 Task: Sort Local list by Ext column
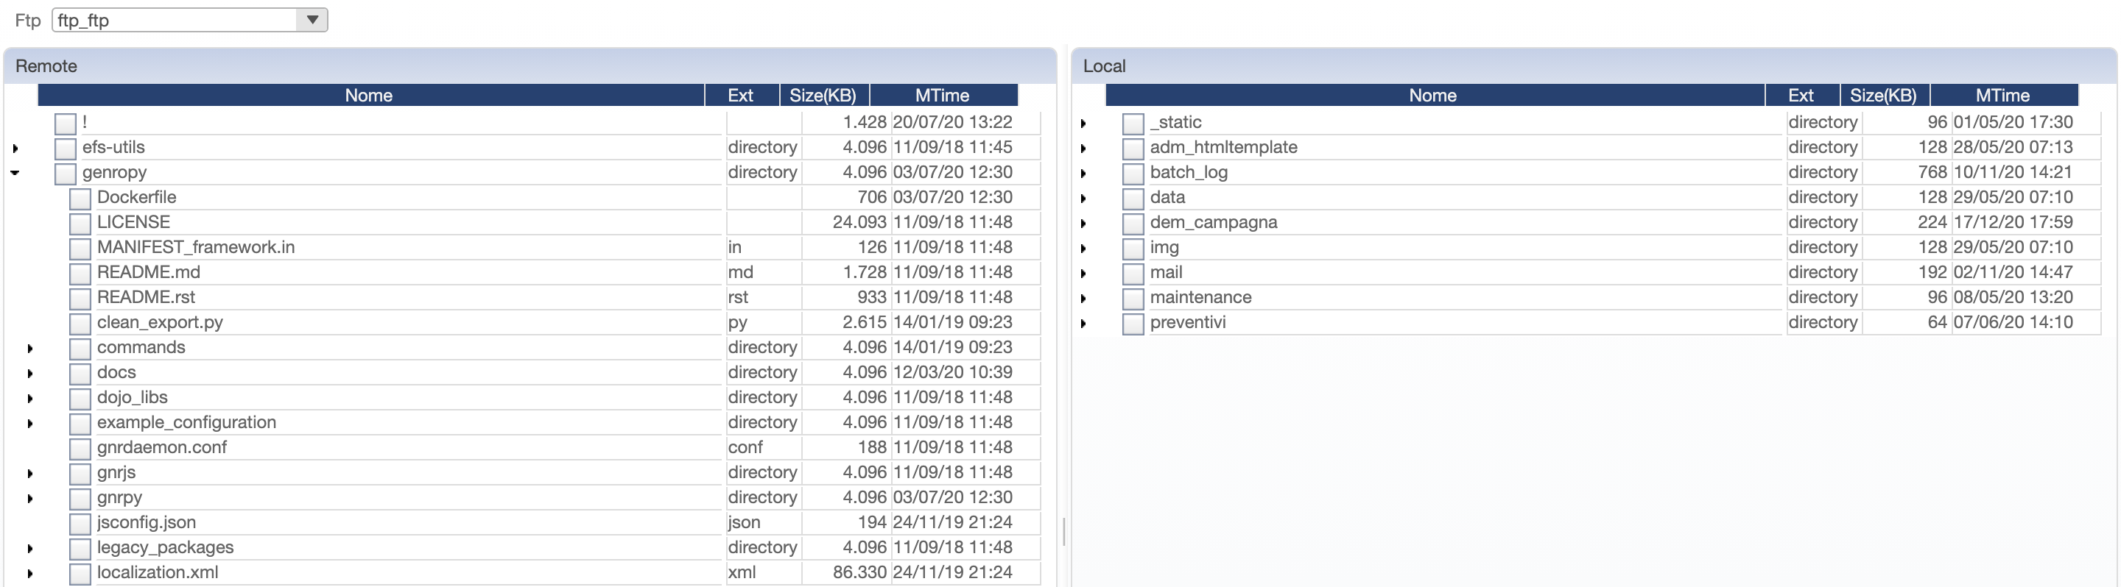1802,96
